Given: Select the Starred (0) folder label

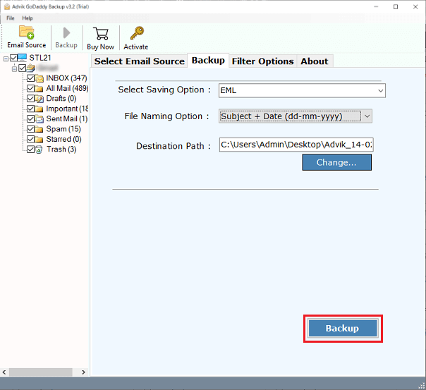Looking at the screenshot, I should [64, 139].
